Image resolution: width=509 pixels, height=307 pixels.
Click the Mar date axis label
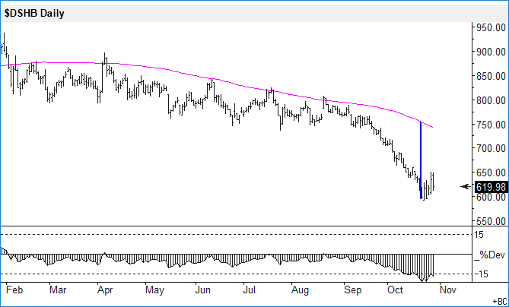pos(58,290)
